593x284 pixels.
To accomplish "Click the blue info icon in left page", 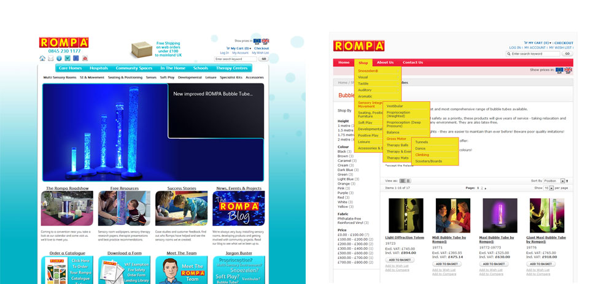I will (x=59, y=58).
